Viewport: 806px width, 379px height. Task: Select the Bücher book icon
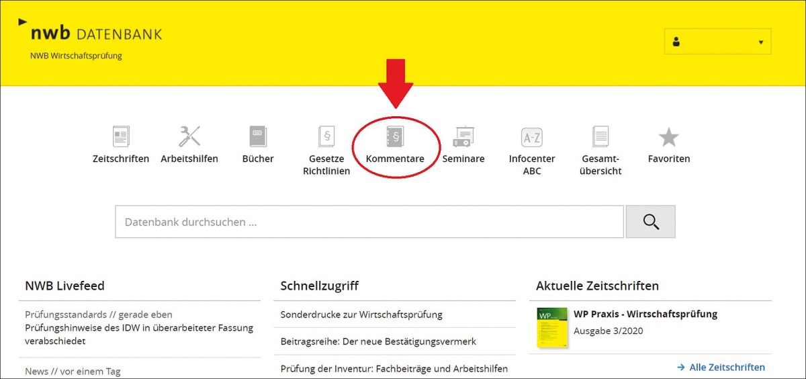pyautogui.click(x=258, y=137)
